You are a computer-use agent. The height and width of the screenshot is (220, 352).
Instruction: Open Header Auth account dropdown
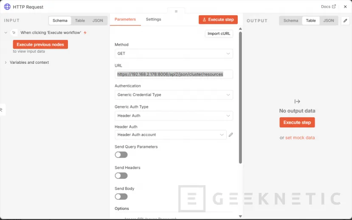[171, 135]
